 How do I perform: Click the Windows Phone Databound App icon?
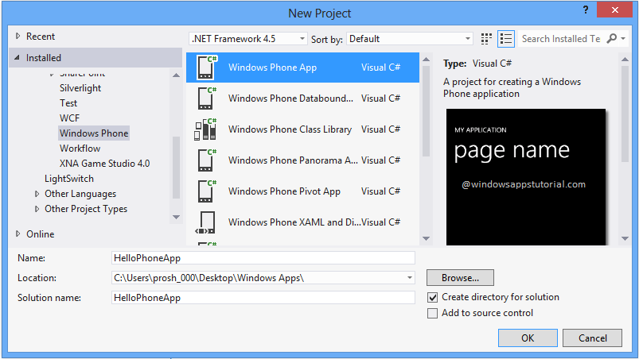tap(206, 98)
